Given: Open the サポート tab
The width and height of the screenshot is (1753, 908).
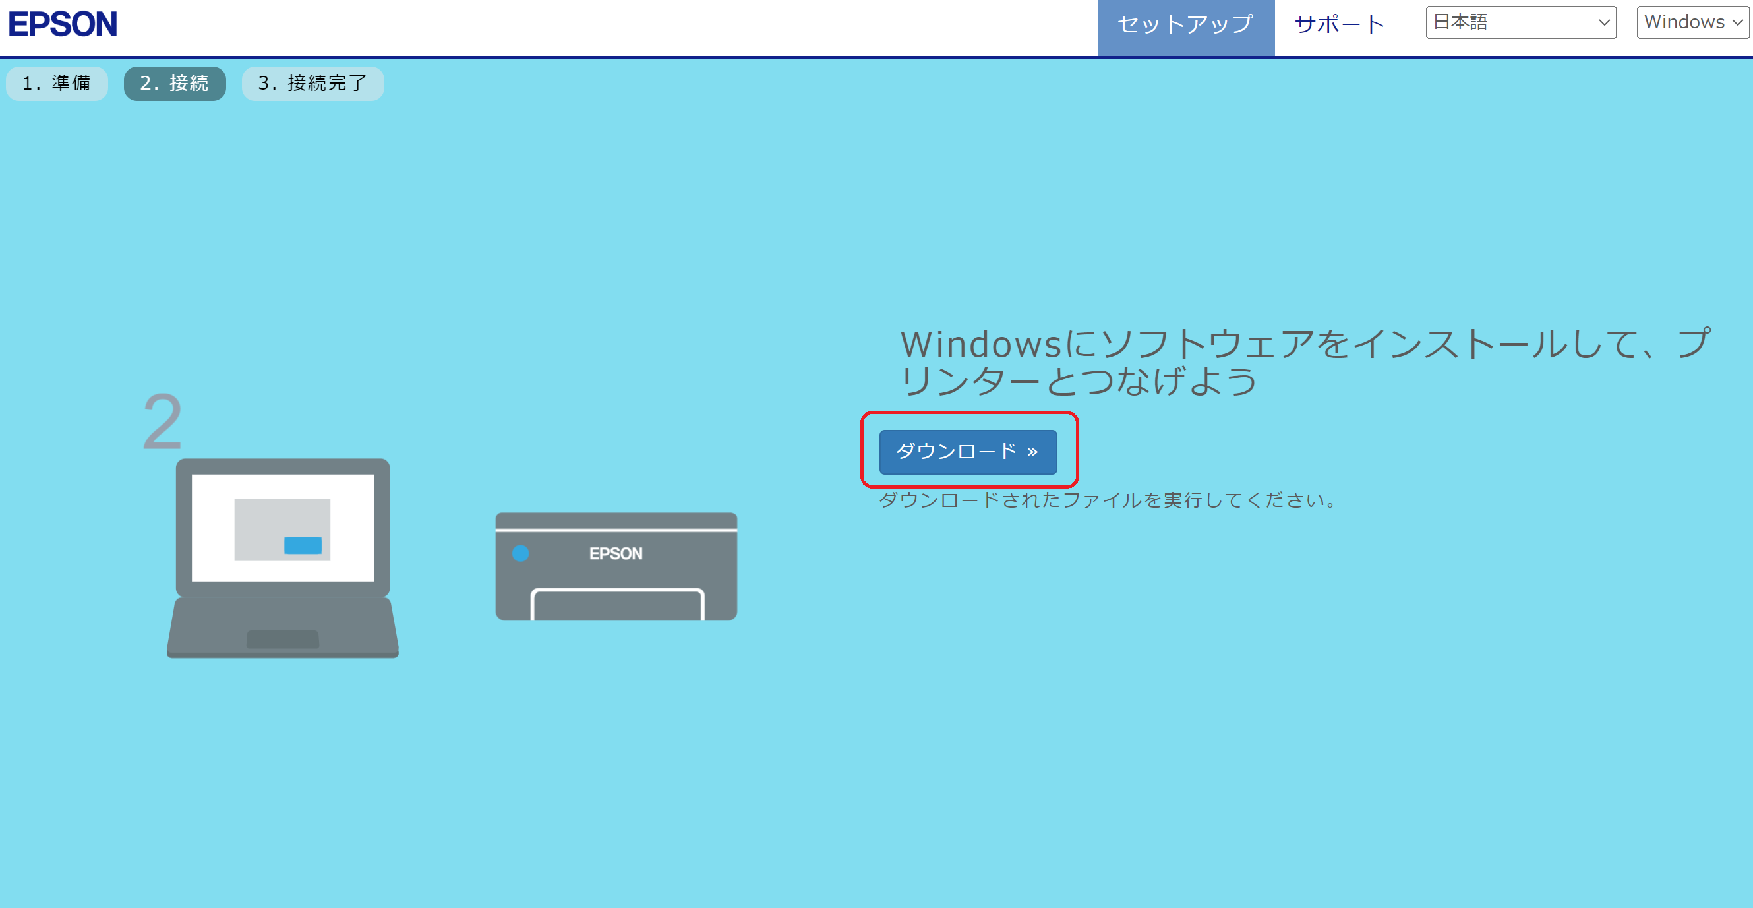Looking at the screenshot, I should coord(1339,25).
